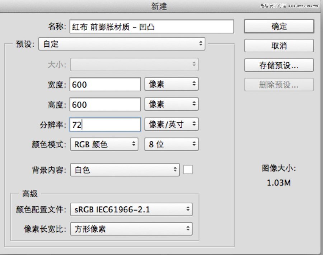323x255 pixels.
Task: Click the white background color swatch
Action: point(188,170)
